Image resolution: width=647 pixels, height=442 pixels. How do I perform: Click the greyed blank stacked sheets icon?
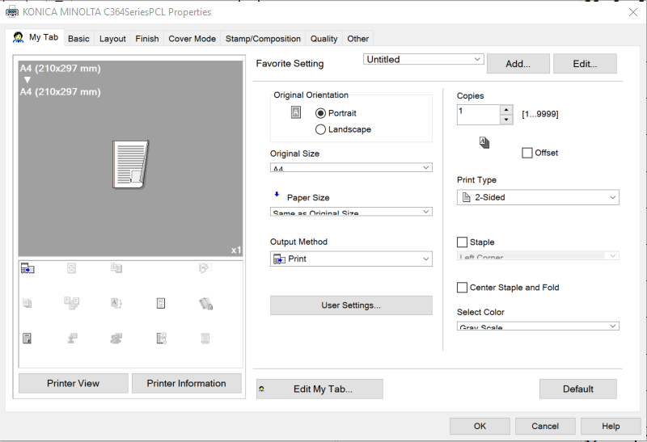coord(27,304)
